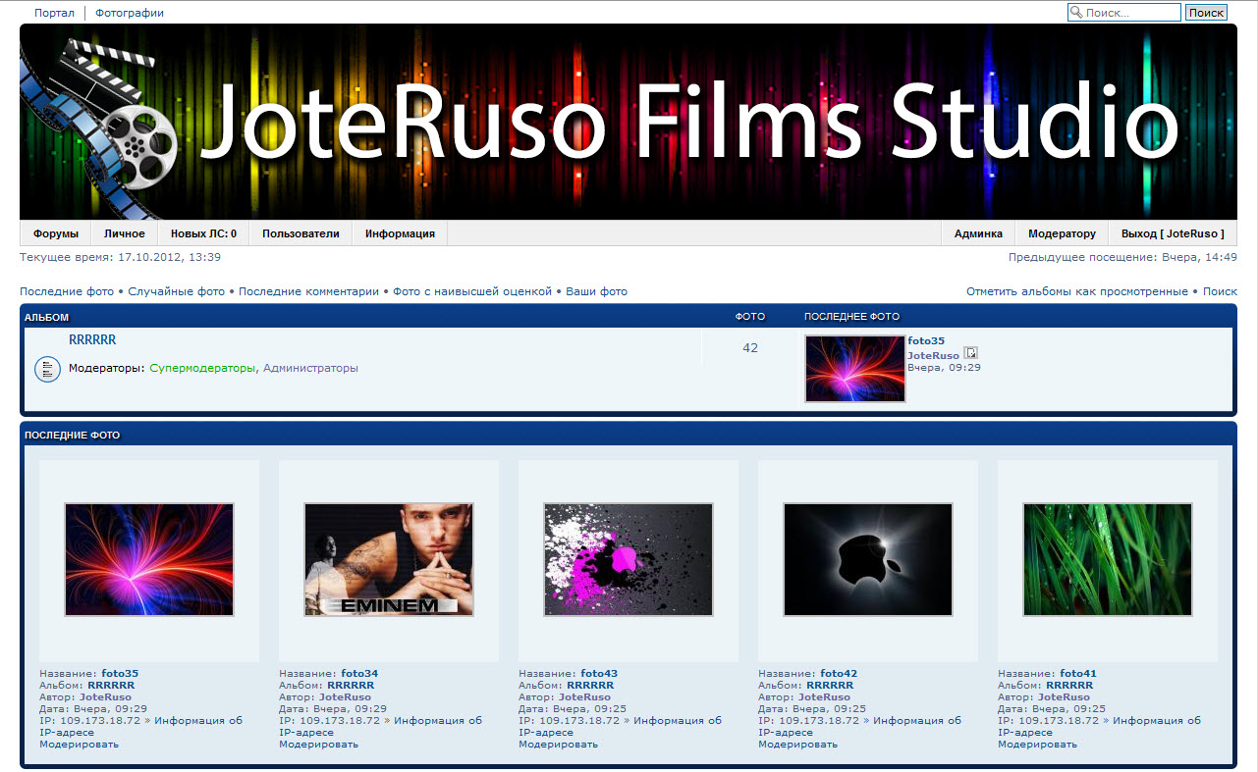Viewport: 1258px width, 772px height.
Task: Open the Админка panel link
Action: (x=978, y=233)
